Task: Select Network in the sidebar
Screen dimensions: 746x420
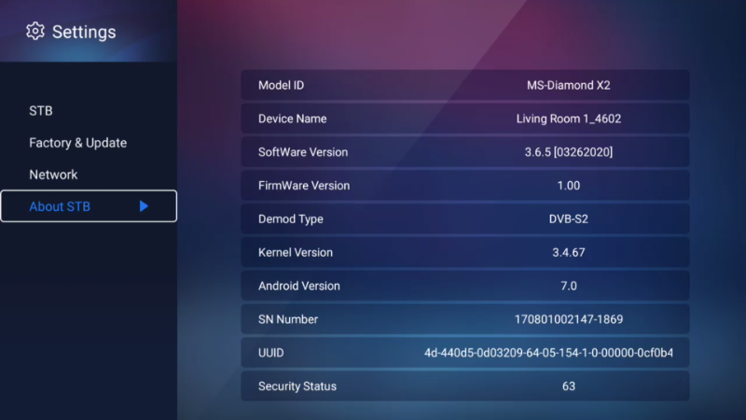Action: 53,175
